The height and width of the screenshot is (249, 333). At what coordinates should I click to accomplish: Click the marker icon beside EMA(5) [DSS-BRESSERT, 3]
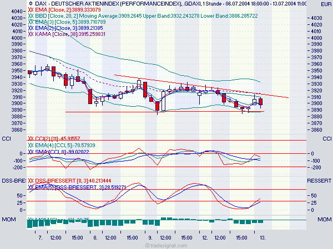[x=31, y=188]
